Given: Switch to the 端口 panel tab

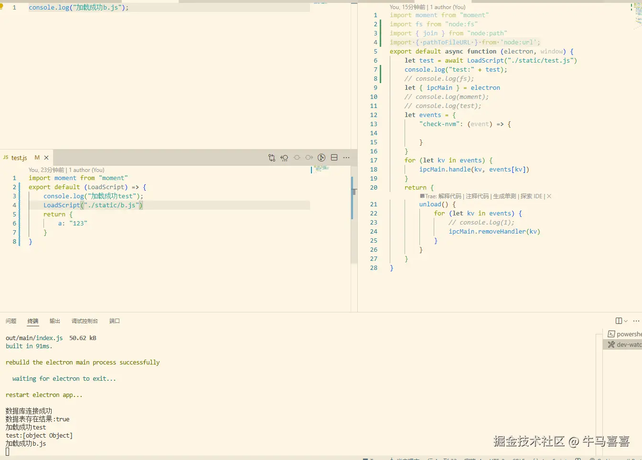Looking at the screenshot, I should pyautogui.click(x=115, y=321).
